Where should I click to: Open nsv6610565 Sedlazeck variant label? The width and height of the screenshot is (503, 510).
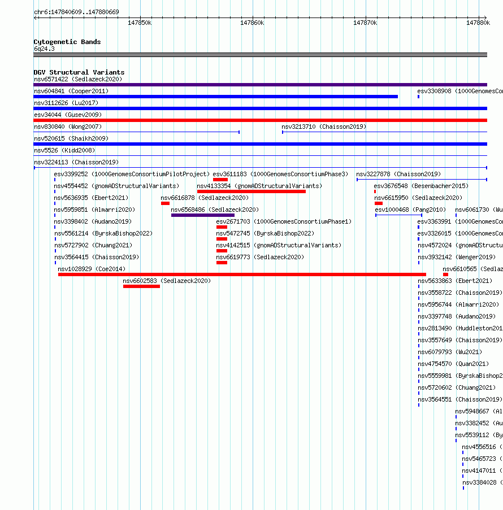472,269
